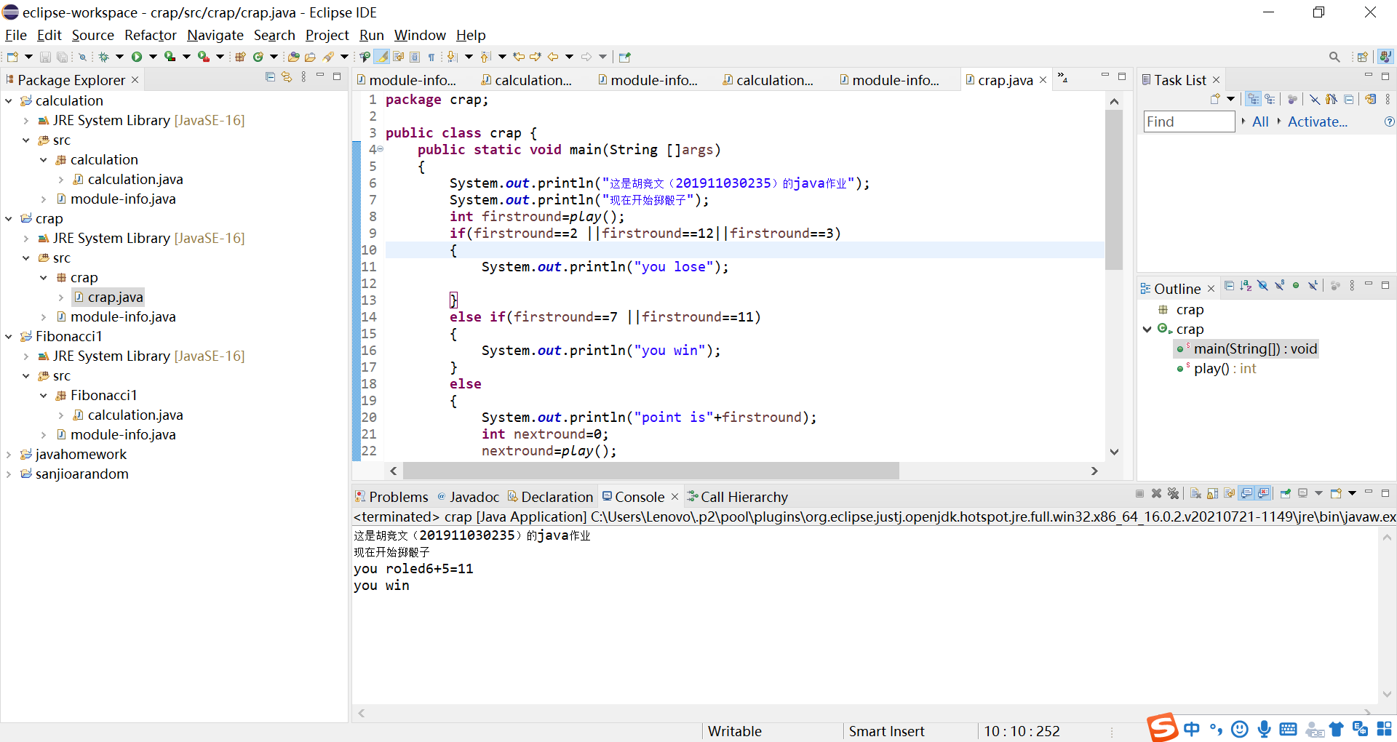Run the program with green Run button
The height and width of the screenshot is (742, 1397).
pos(137,57)
